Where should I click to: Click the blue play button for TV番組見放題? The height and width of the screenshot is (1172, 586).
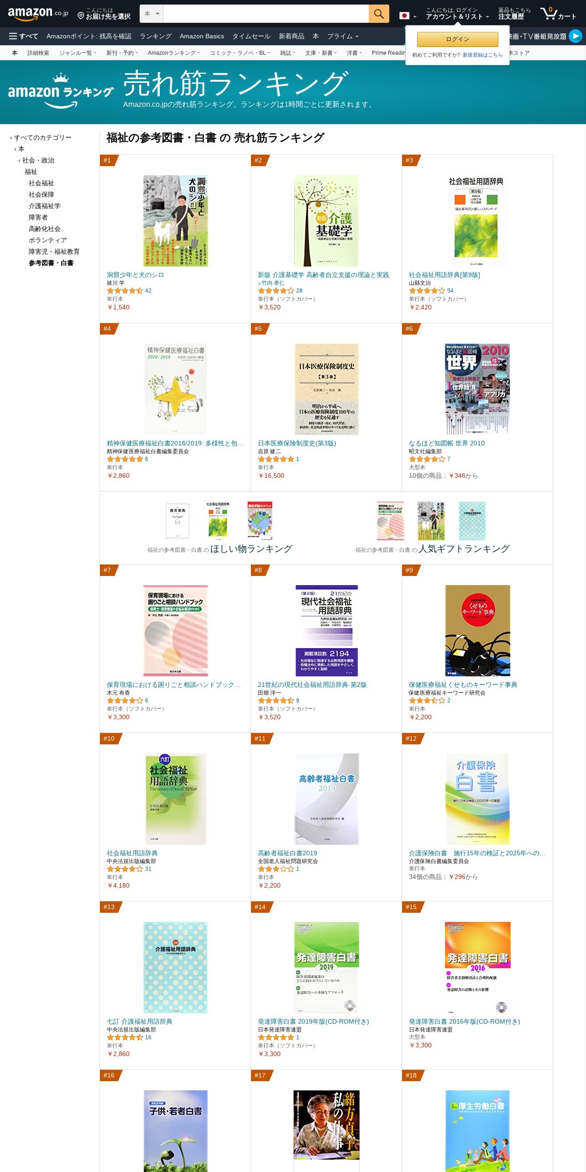click(576, 36)
